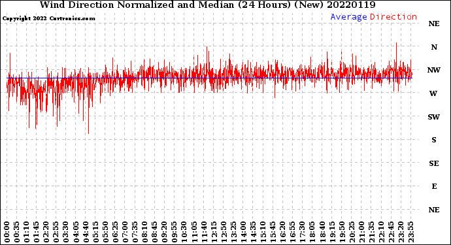Click the 00:35 time label

pos(17,232)
